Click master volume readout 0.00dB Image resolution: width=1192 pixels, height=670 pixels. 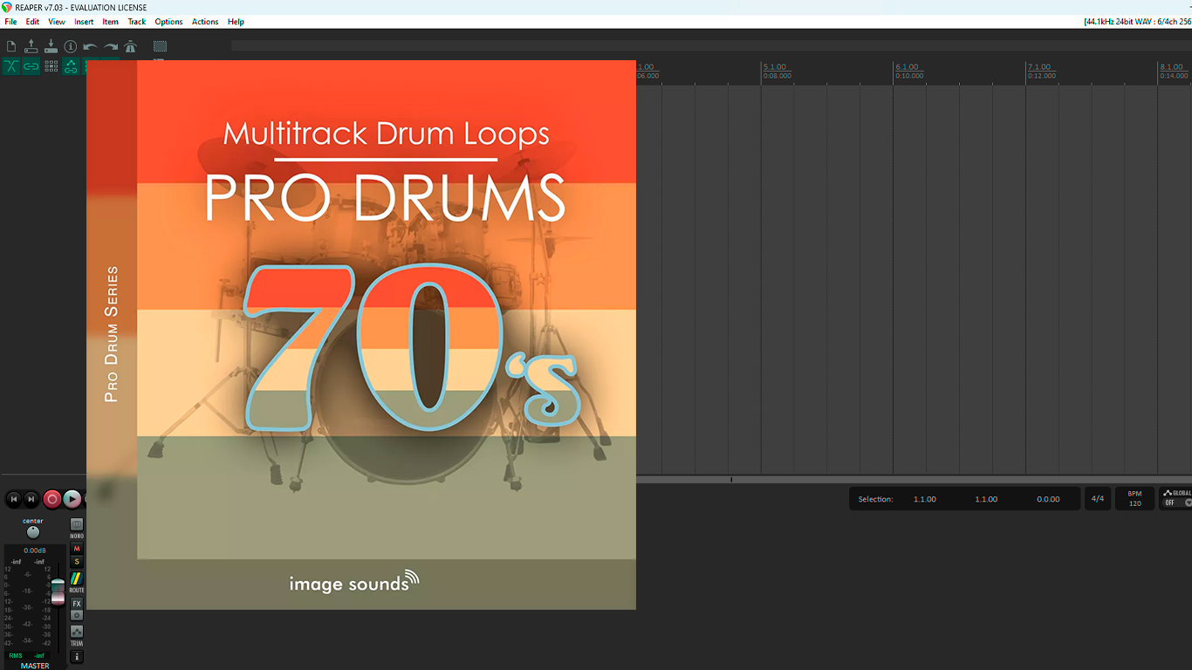[x=35, y=550]
